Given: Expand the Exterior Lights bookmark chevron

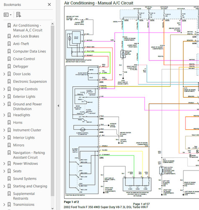Looking at the screenshot, I should [x=4, y=97].
